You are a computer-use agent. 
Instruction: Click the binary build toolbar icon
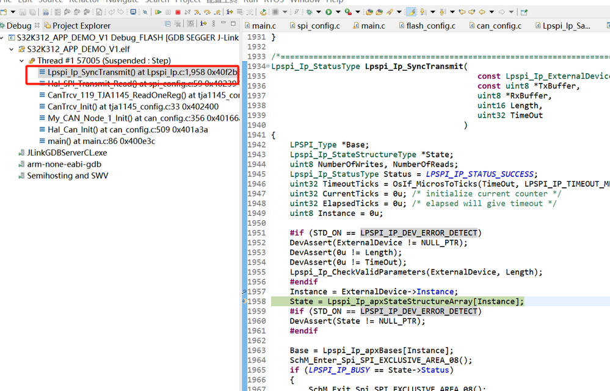[x=46, y=12]
